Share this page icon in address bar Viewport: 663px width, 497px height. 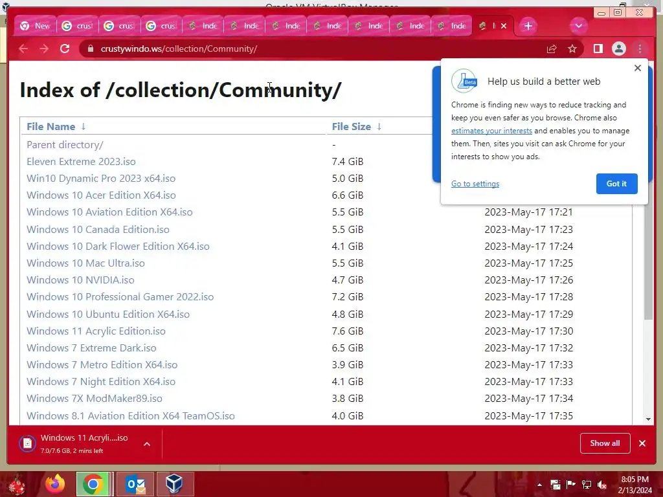tap(552, 49)
